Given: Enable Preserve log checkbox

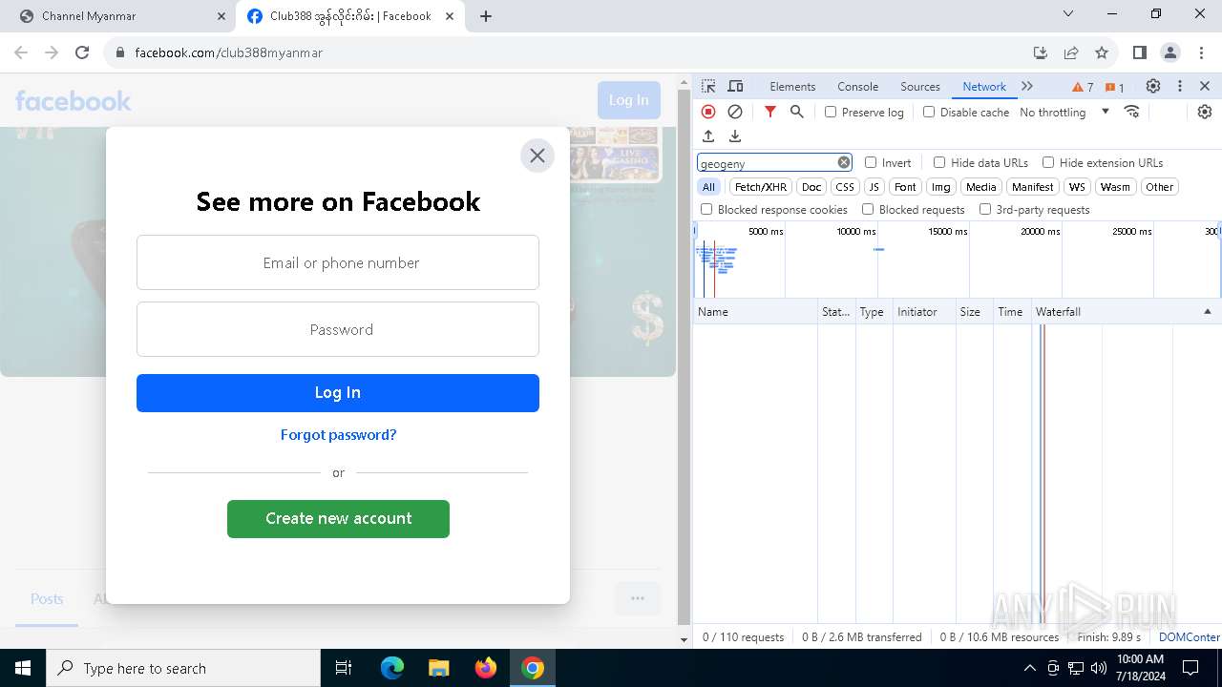Looking at the screenshot, I should [x=831, y=112].
